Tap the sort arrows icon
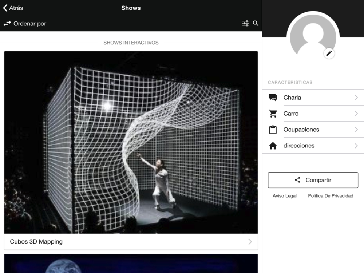 [x=7, y=24]
